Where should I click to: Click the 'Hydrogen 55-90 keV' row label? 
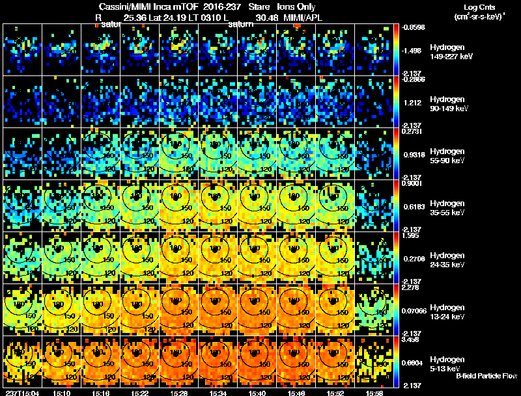[x=447, y=156]
